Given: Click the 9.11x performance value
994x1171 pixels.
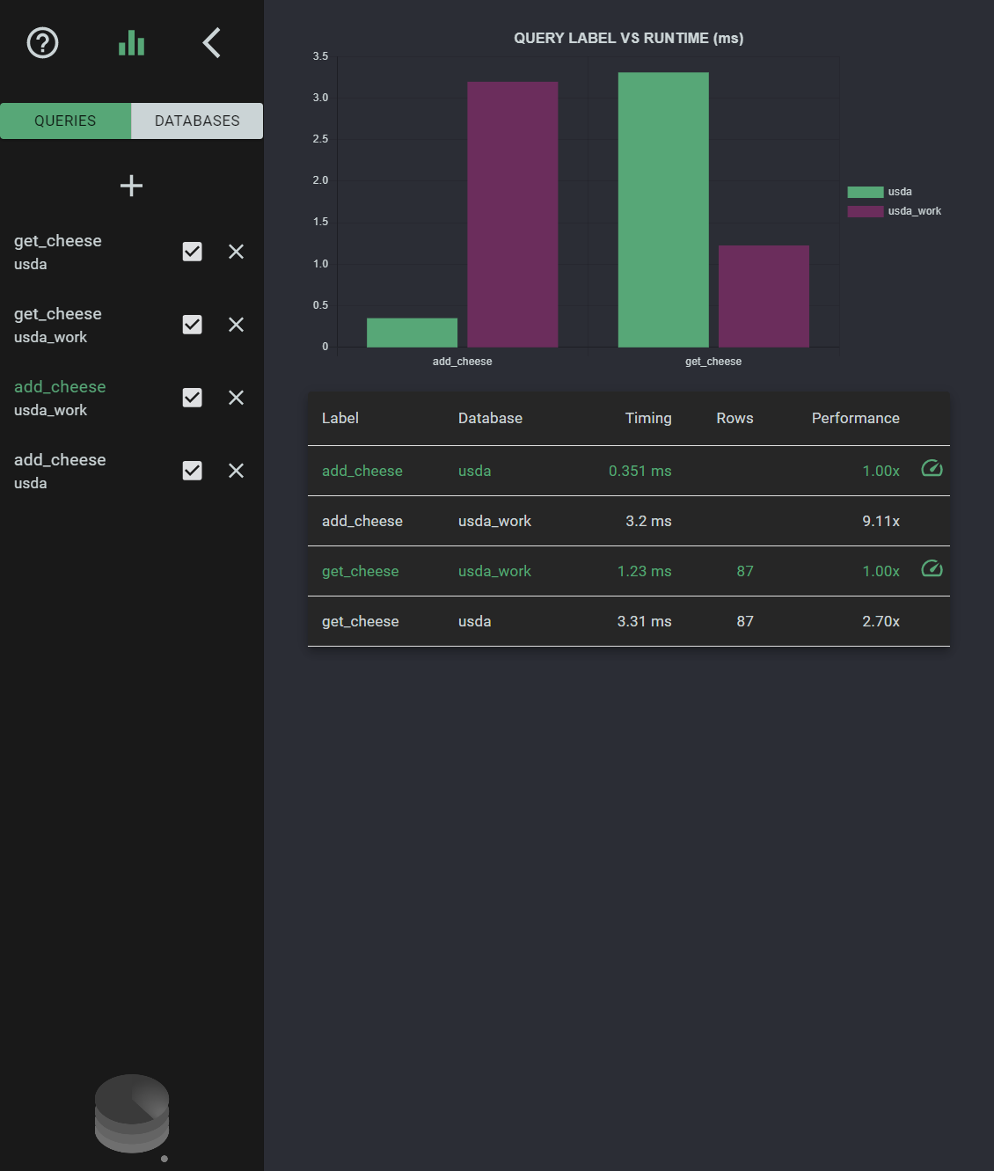Looking at the screenshot, I should 881,521.
